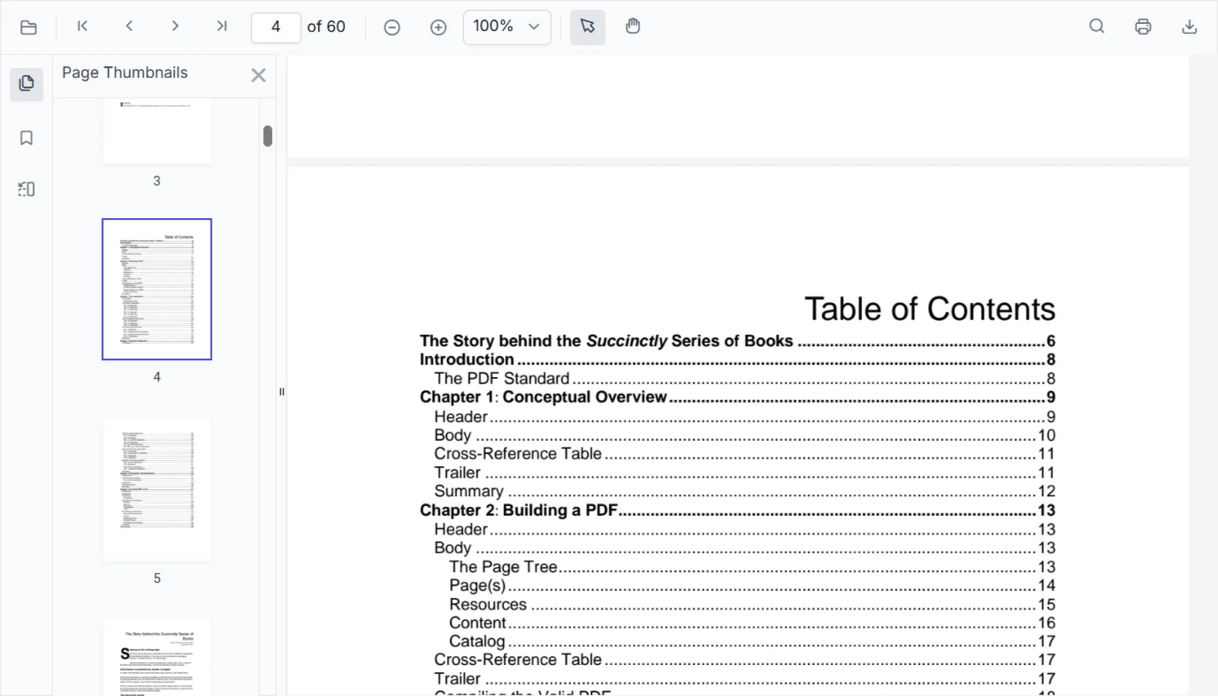Click the 'Catalog' contents entry
Screen dimensions: 1218x696
coord(752,641)
